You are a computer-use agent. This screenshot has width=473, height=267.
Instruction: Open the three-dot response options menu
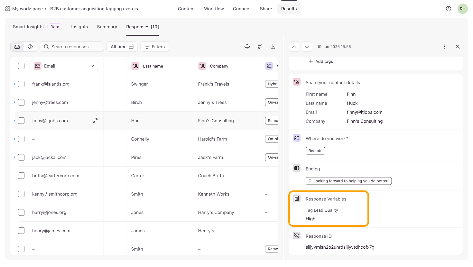(445, 47)
